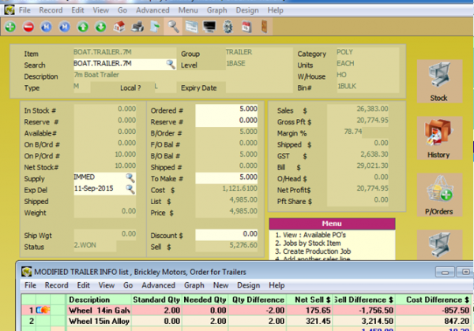
Task: Click the Menu panel magenta header
Action: pyautogui.click(x=332, y=224)
